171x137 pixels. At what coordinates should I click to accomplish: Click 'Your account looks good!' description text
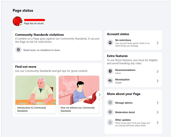tap(132, 44)
